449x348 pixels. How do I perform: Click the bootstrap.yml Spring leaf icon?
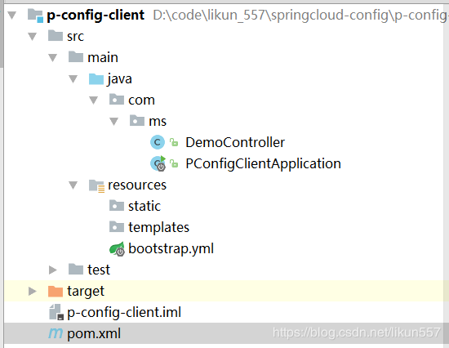pos(117,248)
